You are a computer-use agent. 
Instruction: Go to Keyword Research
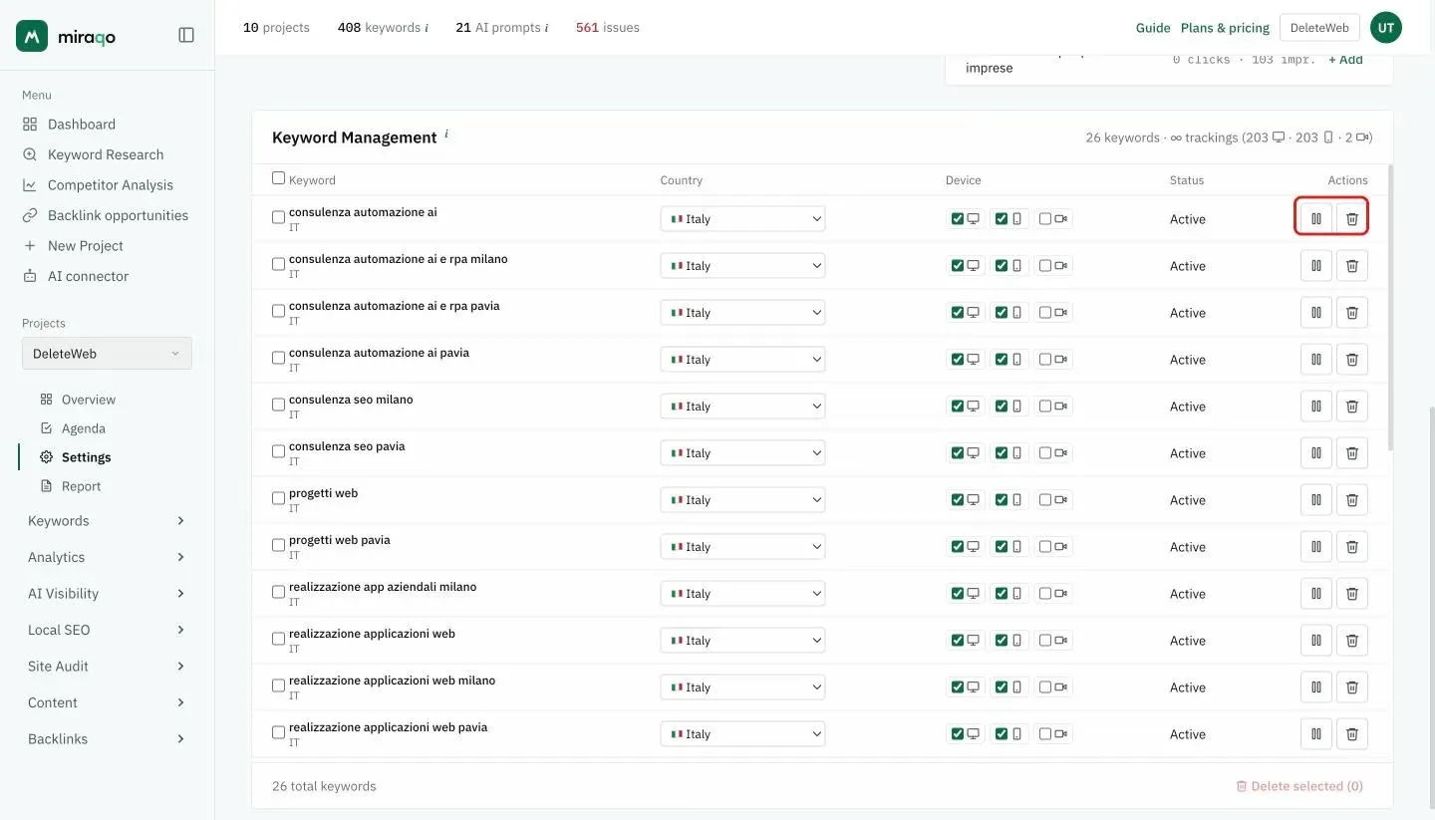pyautogui.click(x=106, y=154)
